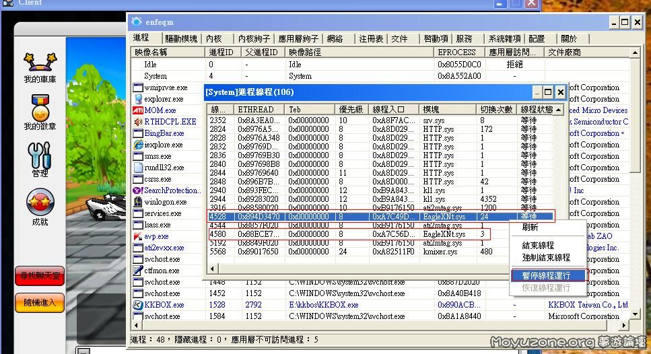Switch to the 網絡 tab
This screenshot has width=651, height=354.
coord(335,38)
